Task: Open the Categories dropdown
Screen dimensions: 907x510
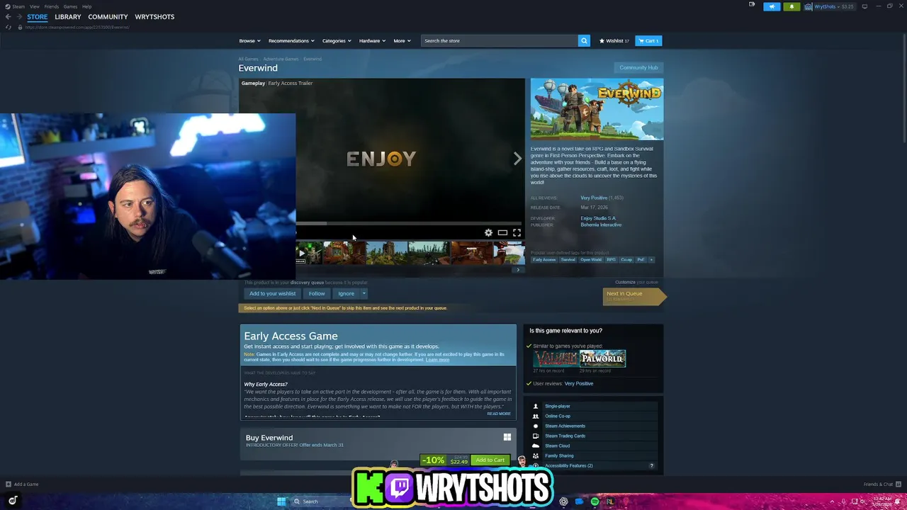Action: 337,40
